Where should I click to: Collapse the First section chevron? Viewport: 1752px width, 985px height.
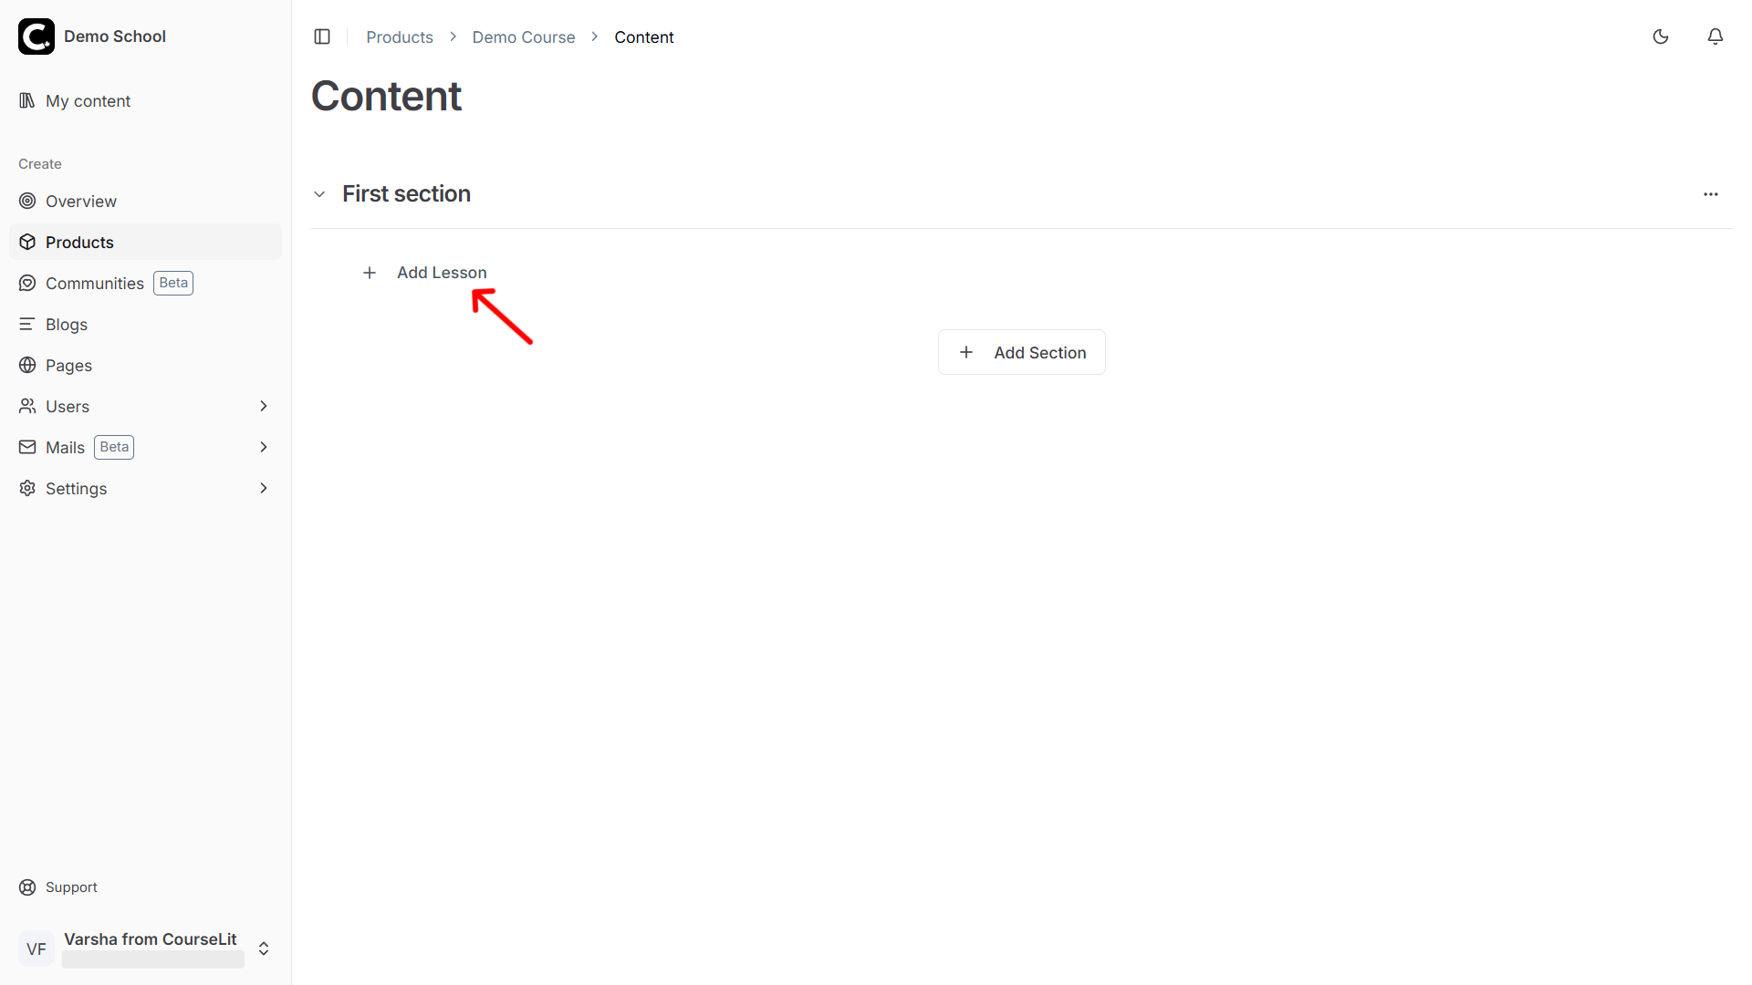pos(319,194)
